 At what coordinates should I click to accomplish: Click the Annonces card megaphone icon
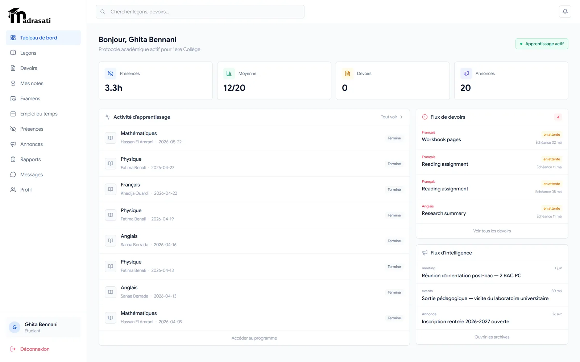pos(466,73)
